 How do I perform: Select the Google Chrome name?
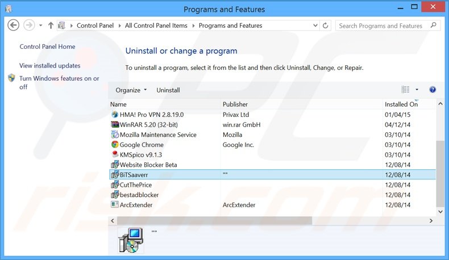[x=142, y=145]
